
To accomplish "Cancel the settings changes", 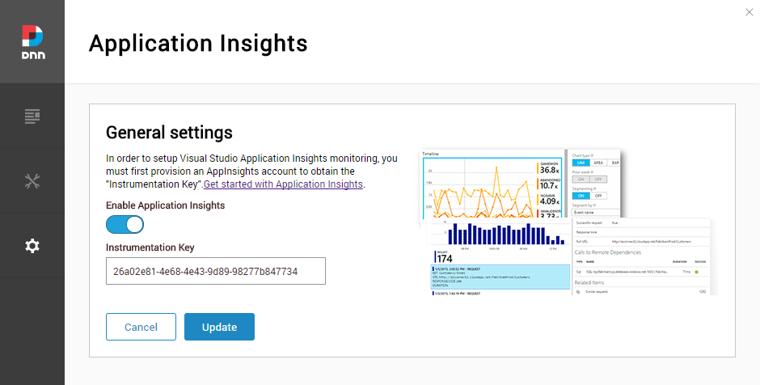I will tap(141, 327).
